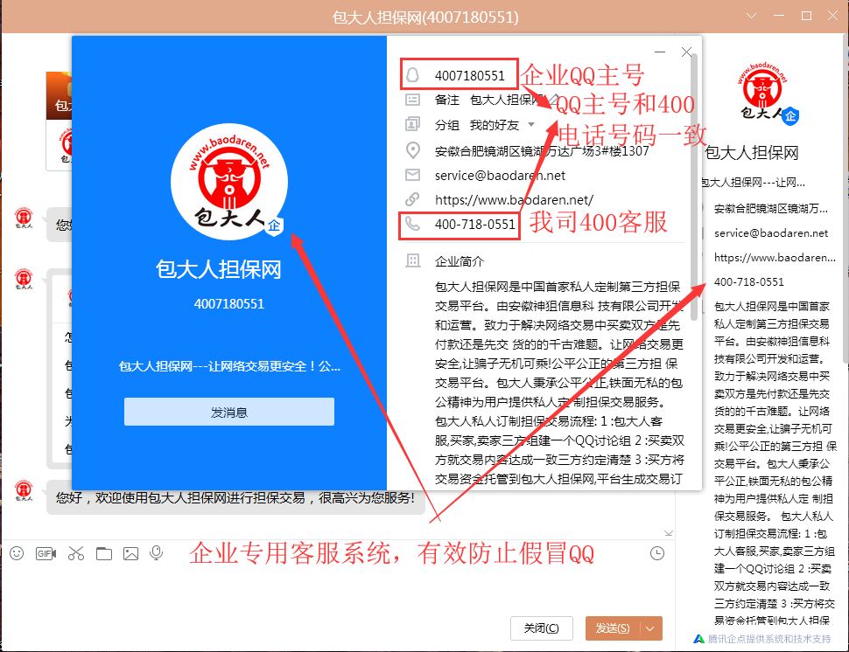Open the emoji picker
849x652 pixels.
[16, 553]
